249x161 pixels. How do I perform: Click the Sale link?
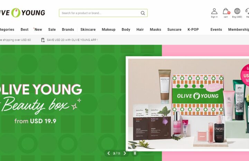[x=52, y=29]
